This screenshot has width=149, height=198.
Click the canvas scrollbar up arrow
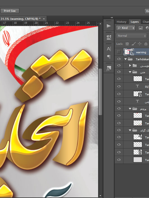pos(100,24)
